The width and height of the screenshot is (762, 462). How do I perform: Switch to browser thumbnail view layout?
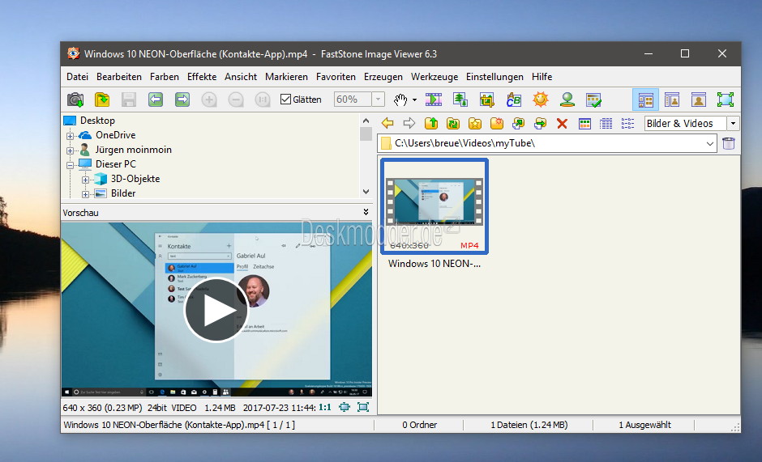645,100
